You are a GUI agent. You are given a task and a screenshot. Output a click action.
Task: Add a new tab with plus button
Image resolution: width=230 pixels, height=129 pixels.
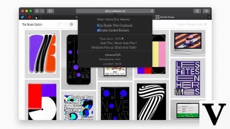point(209,17)
